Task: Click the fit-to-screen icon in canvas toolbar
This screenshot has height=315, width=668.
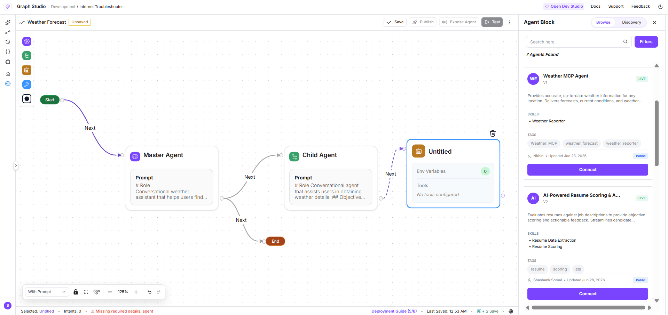Action: coord(86,292)
